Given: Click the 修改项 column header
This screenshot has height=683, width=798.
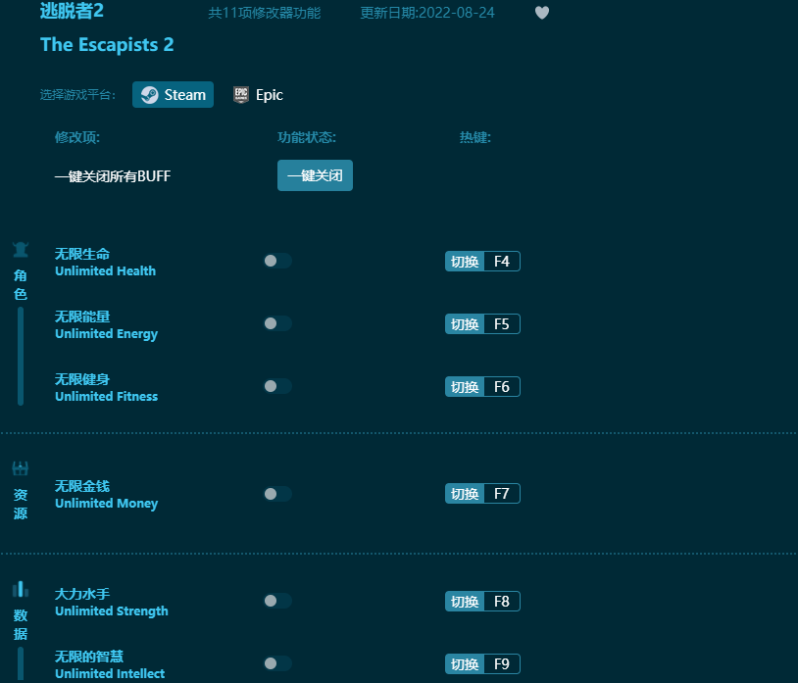Looking at the screenshot, I should coord(77,137).
